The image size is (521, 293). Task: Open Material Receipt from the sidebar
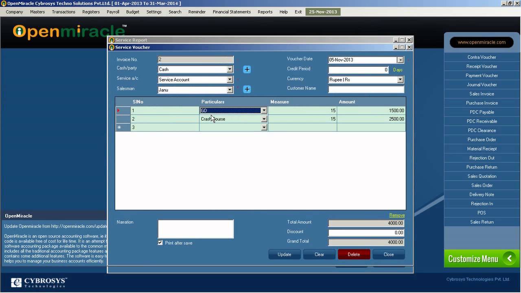[x=482, y=149]
